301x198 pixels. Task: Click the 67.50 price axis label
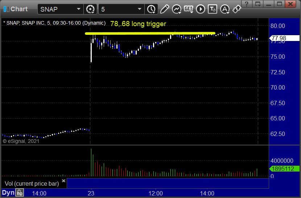click(x=277, y=103)
